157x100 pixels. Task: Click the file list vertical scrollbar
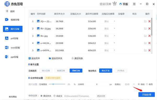(152, 27)
